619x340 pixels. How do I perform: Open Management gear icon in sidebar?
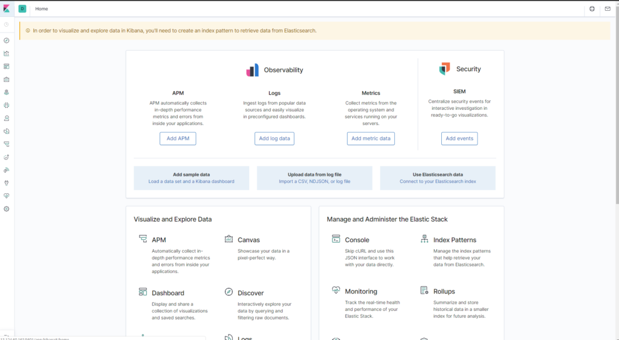coord(6,209)
